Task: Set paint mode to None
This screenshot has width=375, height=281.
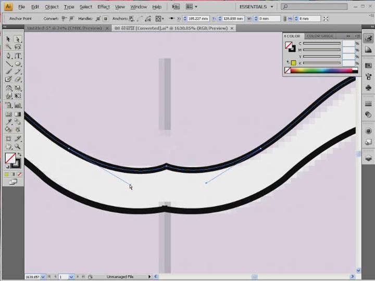Action: 19,174
